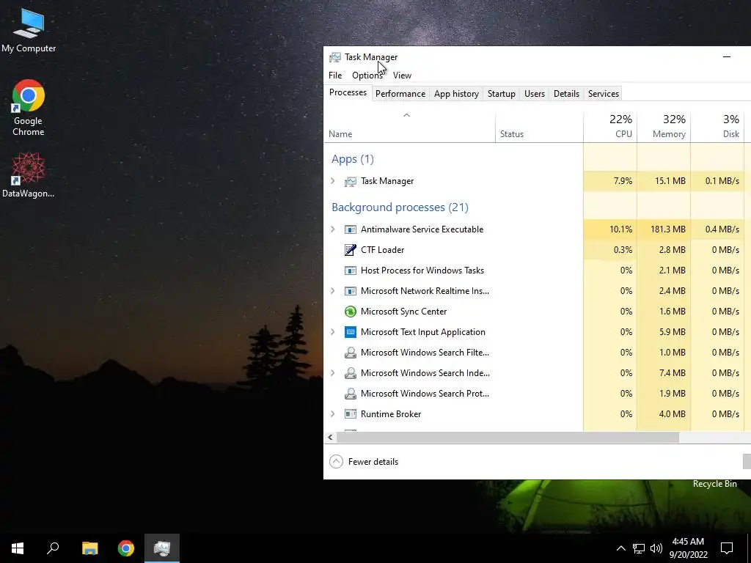Open the Options menu

pyautogui.click(x=367, y=76)
